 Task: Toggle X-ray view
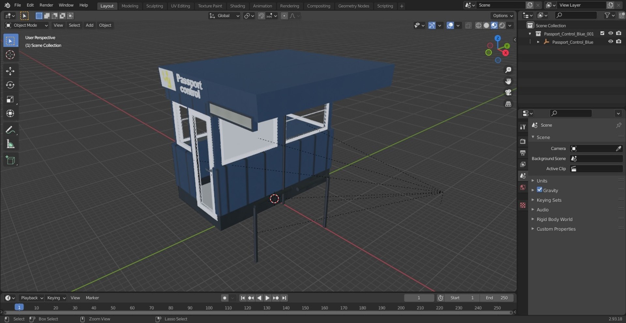pos(468,25)
